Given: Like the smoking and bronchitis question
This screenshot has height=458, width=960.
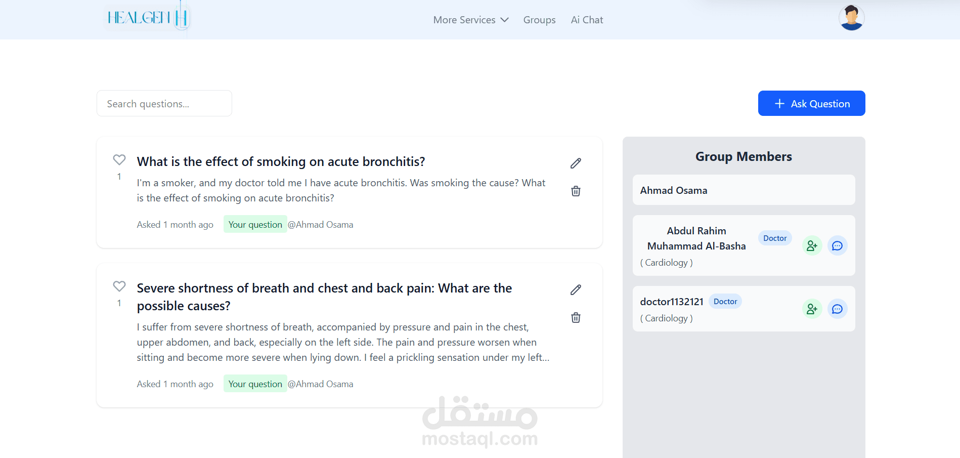Looking at the screenshot, I should [119, 160].
